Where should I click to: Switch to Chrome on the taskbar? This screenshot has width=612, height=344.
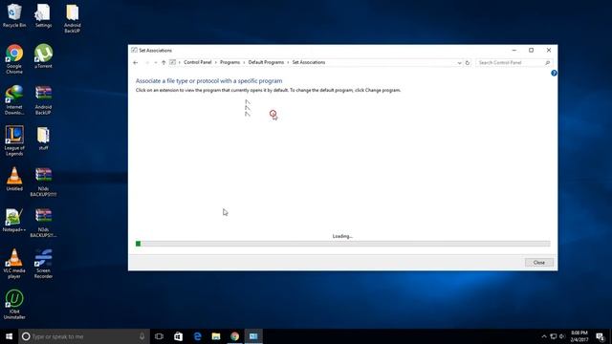coord(234,336)
